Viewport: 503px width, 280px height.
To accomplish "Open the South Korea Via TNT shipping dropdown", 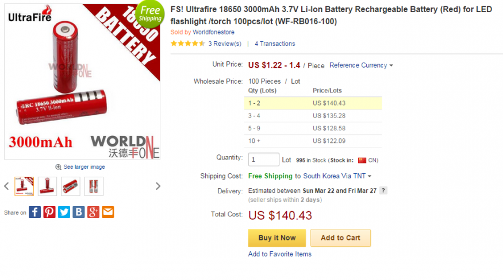I will 337,176.
